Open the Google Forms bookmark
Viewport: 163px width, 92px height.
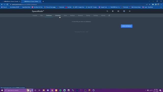(103, 7)
